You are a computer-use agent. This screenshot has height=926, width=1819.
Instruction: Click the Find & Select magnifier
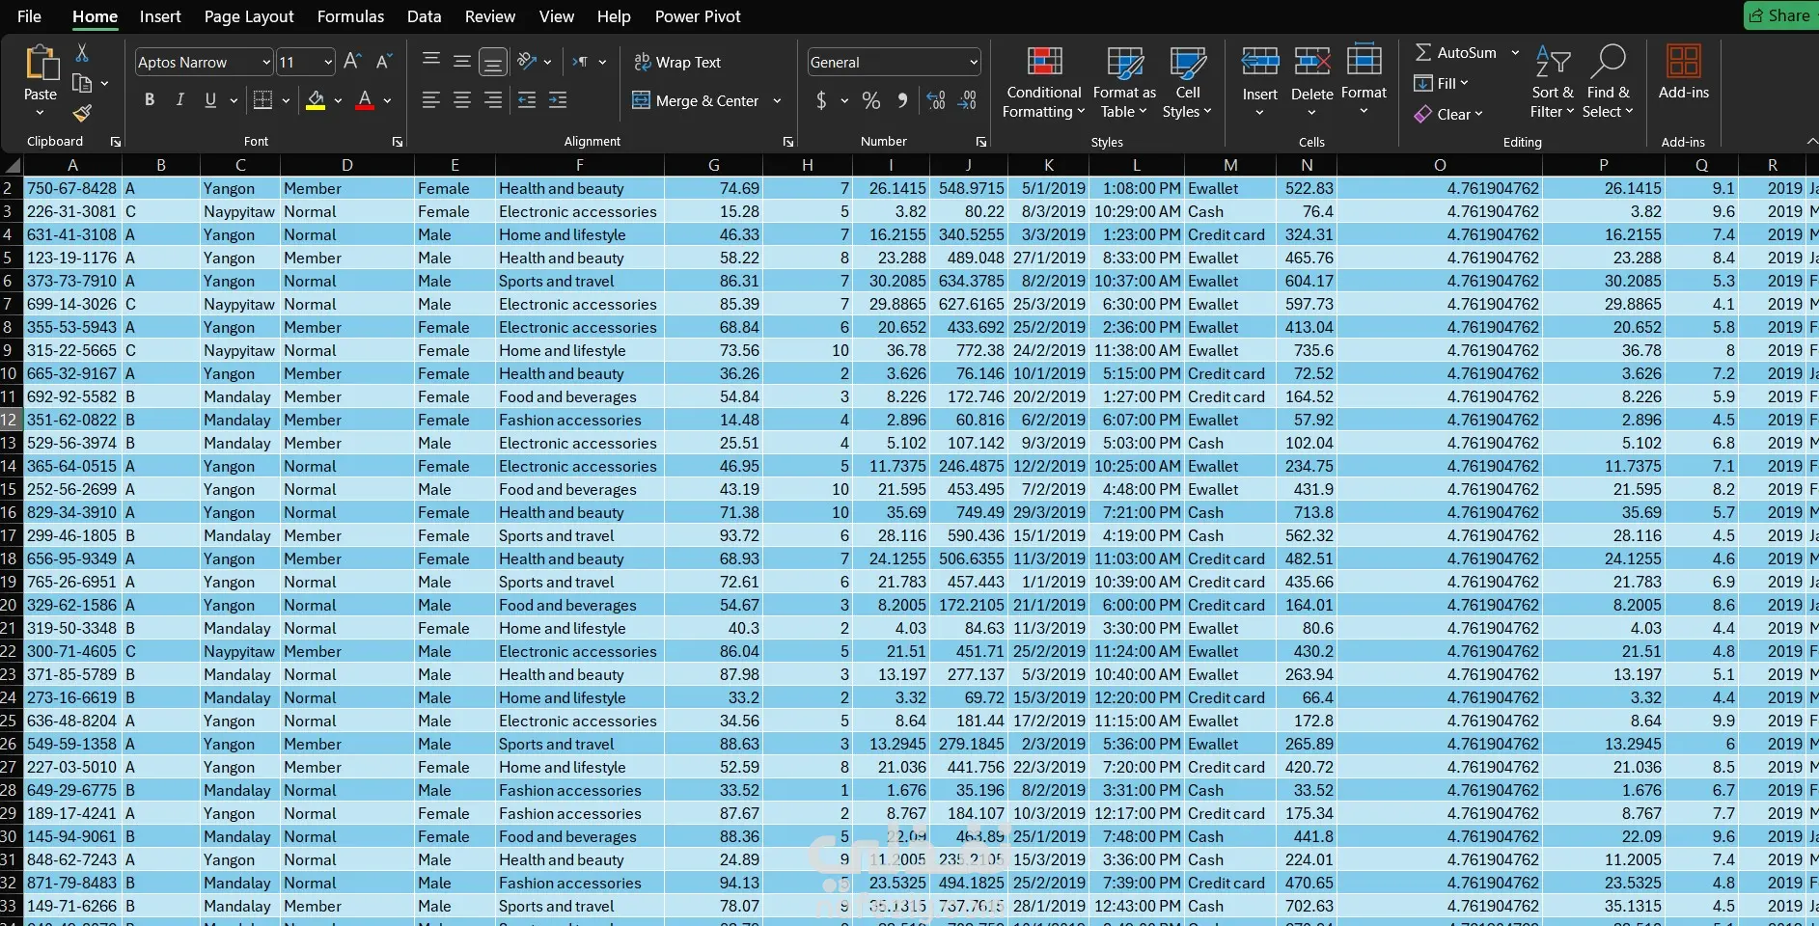click(1608, 83)
